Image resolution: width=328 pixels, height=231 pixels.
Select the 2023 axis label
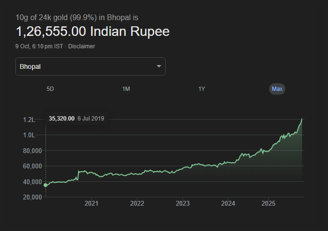tap(182, 204)
